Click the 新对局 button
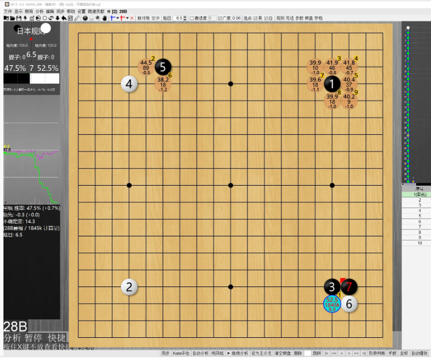431x358 pixels. point(143,18)
